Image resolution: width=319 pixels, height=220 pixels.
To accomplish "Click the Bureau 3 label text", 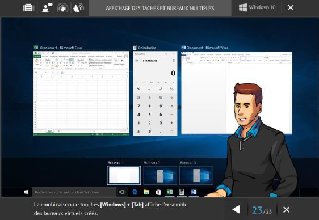I will coord(188,163).
